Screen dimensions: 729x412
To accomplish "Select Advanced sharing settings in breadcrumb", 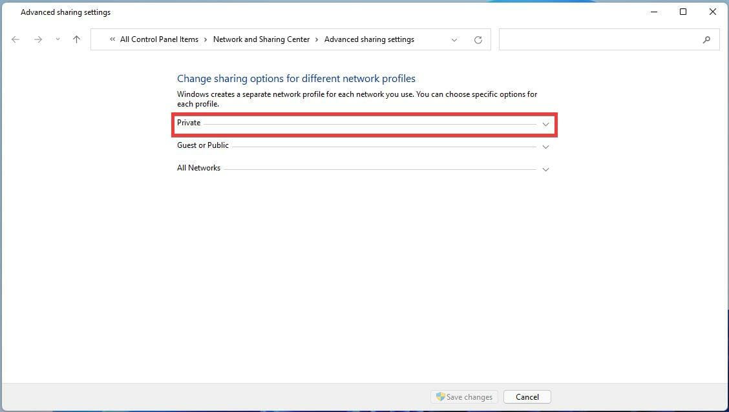I will pyautogui.click(x=369, y=39).
